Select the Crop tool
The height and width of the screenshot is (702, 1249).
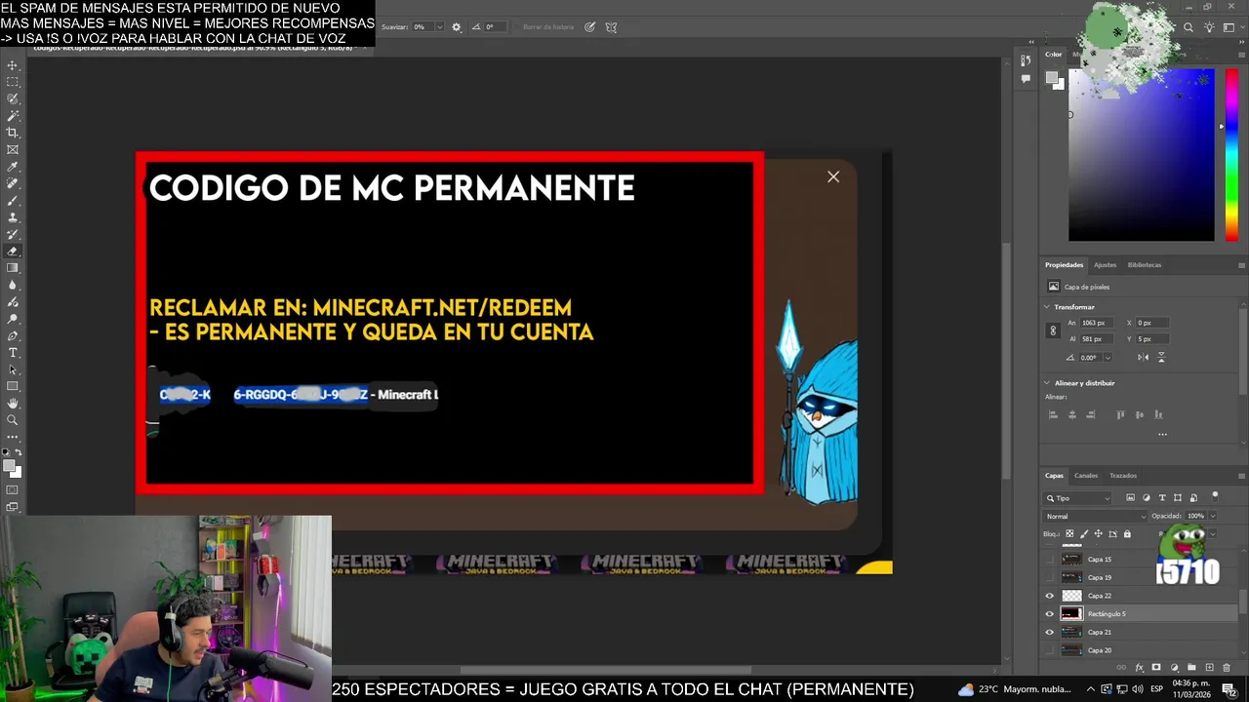[13, 133]
